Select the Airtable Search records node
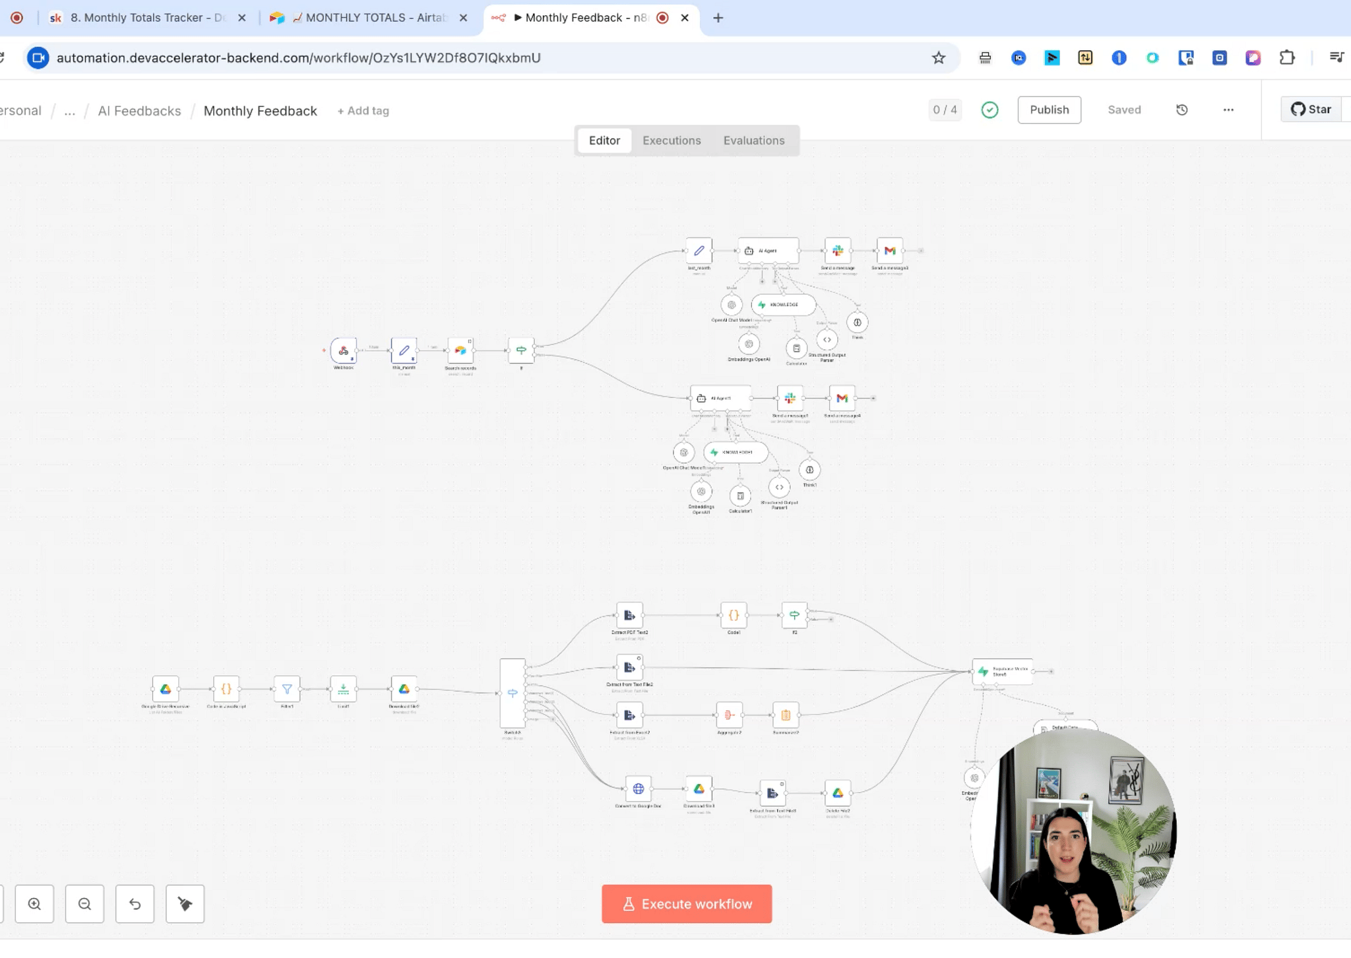Image resolution: width=1351 pixels, height=958 pixels. coord(460,350)
